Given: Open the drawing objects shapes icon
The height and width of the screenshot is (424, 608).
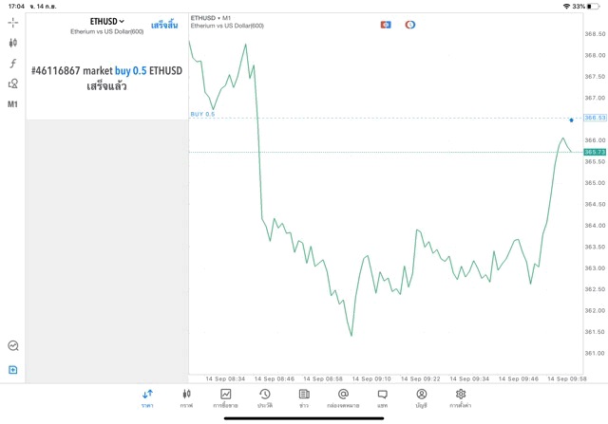Looking at the screenshot, I should click(x=12, y=83).
